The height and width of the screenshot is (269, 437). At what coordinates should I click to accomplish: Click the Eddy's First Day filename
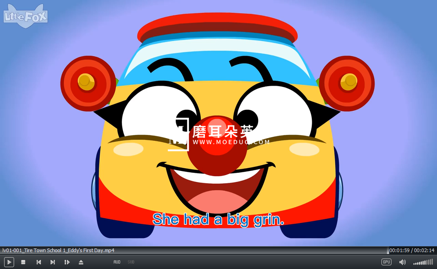coord(58,250)
